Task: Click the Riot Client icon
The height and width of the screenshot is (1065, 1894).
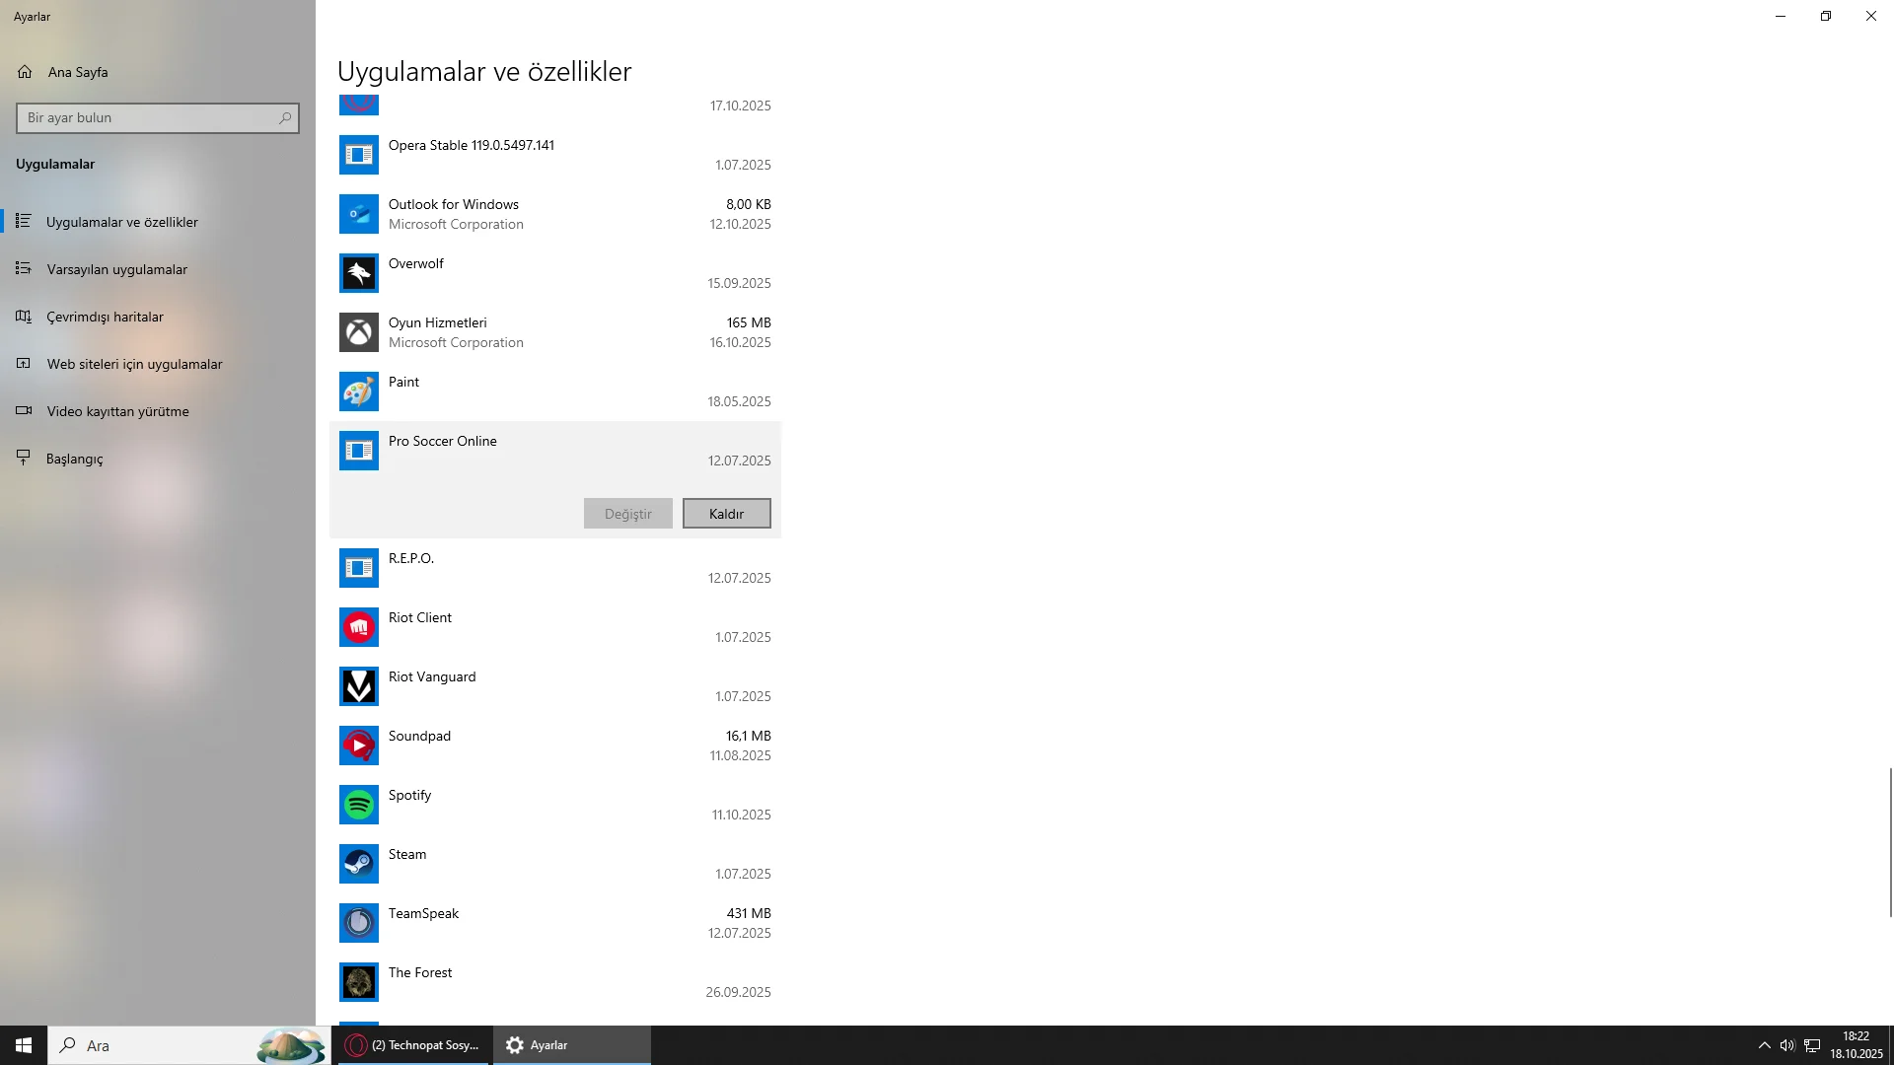Action: pos(358,627)
